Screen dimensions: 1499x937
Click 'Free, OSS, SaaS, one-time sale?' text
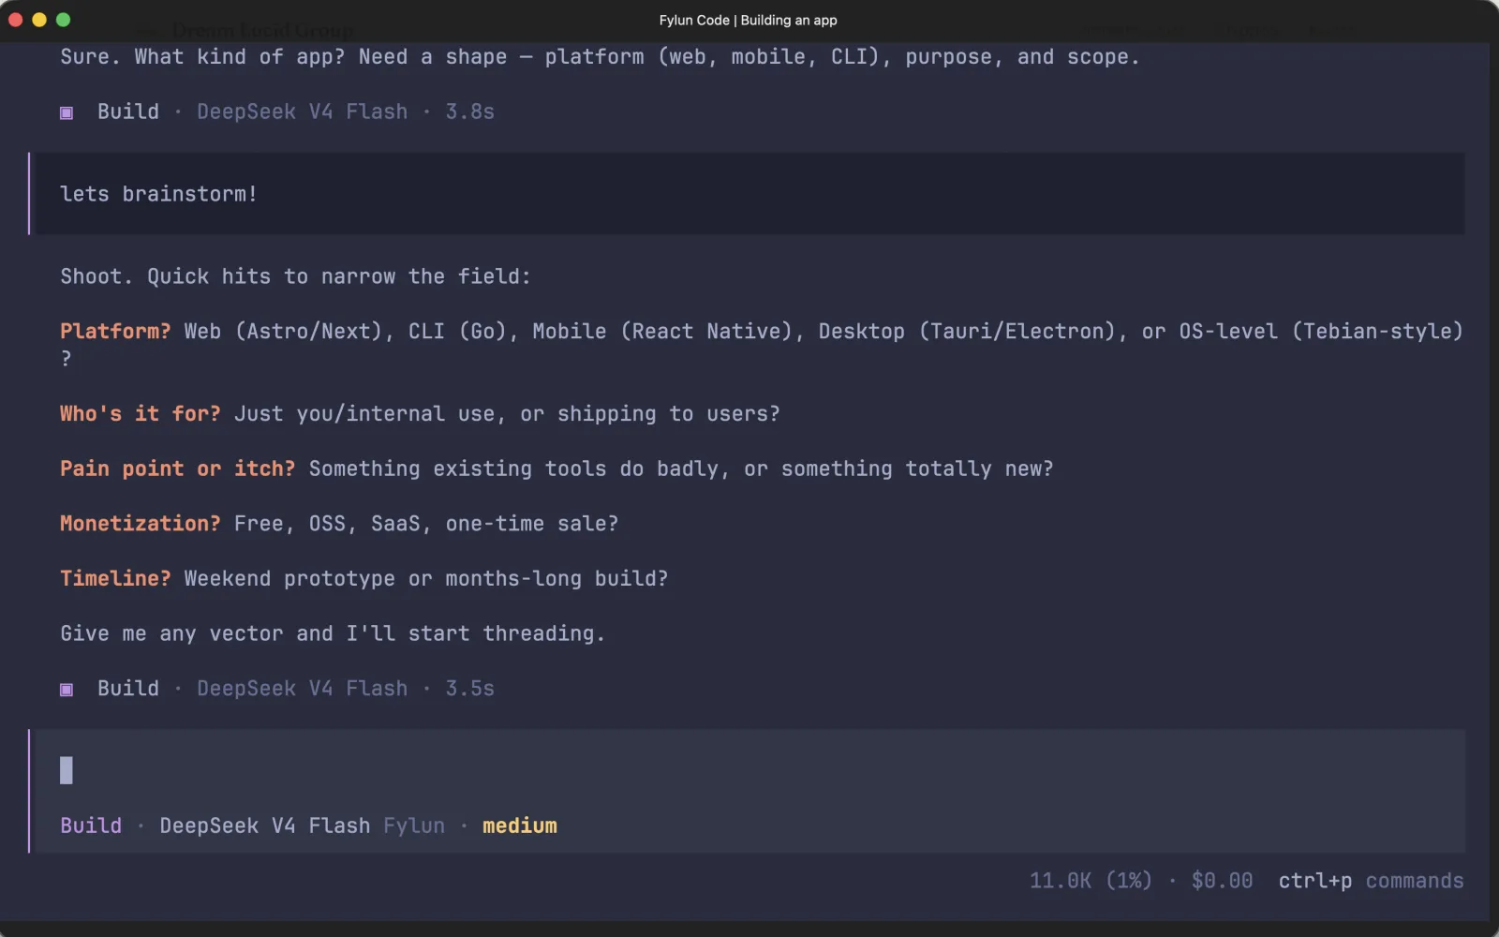click(x=426, y=524)
